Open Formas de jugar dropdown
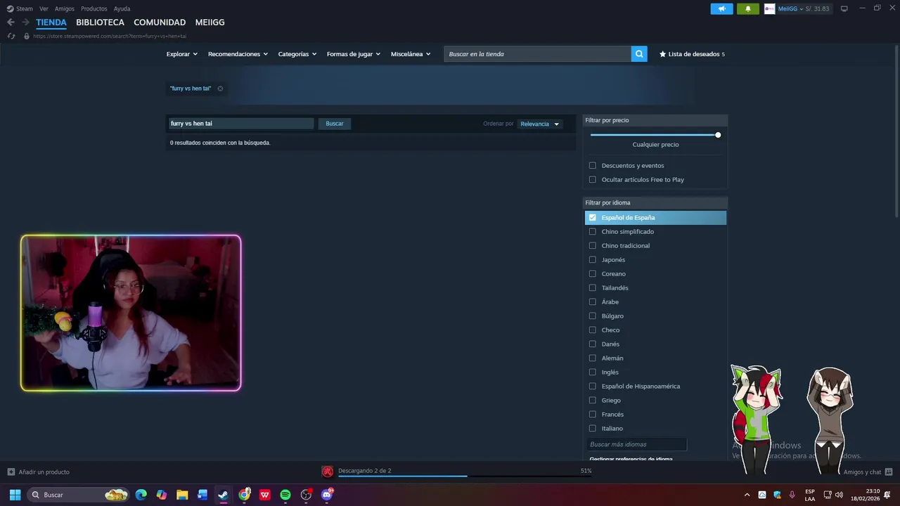 [x=353, y=54]
